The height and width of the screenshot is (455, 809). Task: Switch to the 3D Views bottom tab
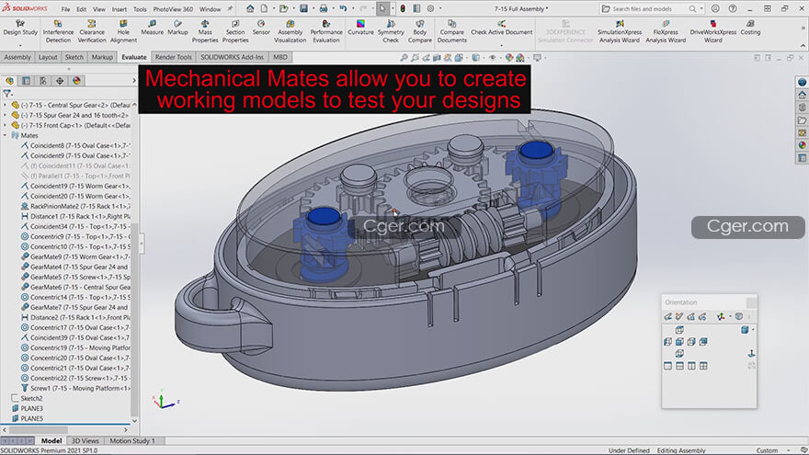coord(85,441)
